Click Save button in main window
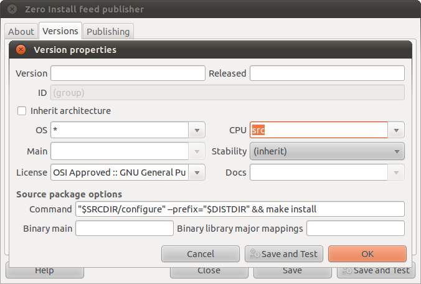The height and width of the screenshot is (284, 421). coord(292,272)
